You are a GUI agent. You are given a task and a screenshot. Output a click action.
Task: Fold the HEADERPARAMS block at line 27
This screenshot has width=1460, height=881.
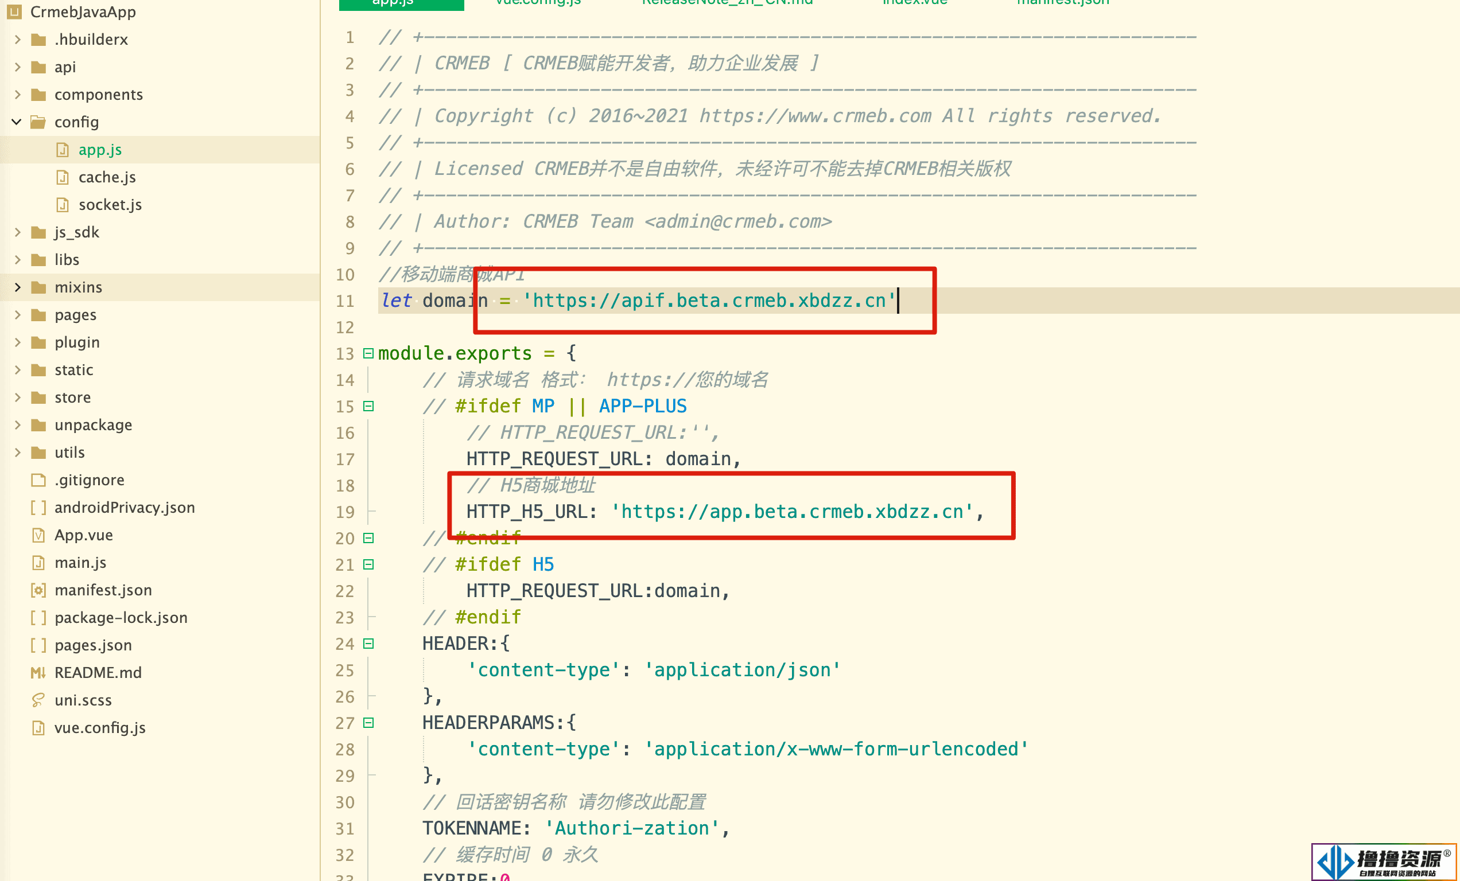coord(368,723)
